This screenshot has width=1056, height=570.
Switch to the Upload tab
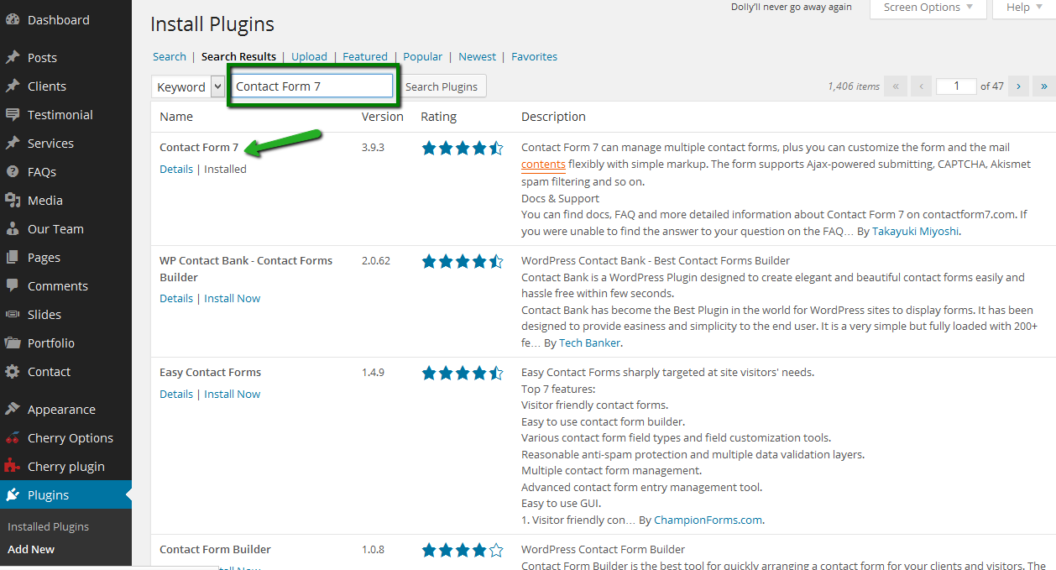click(309, 57)
